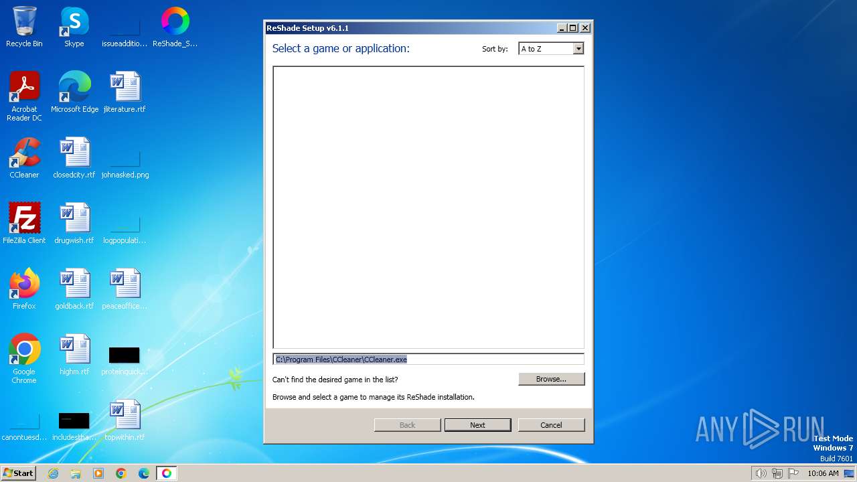Viewport: 857px width, 482px height.
Task: Open Internet Explorer from the taskbar
Action: click(x=54, y=473)
